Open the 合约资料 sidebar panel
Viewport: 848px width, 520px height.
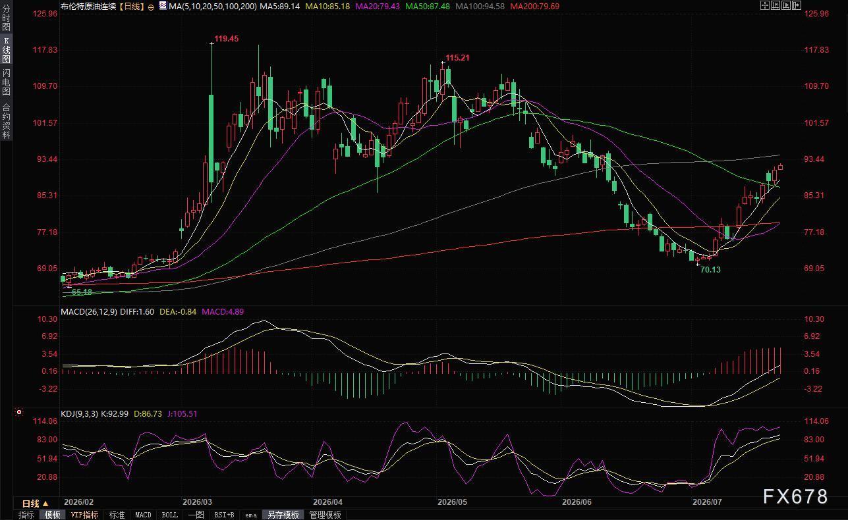[6, 121]
